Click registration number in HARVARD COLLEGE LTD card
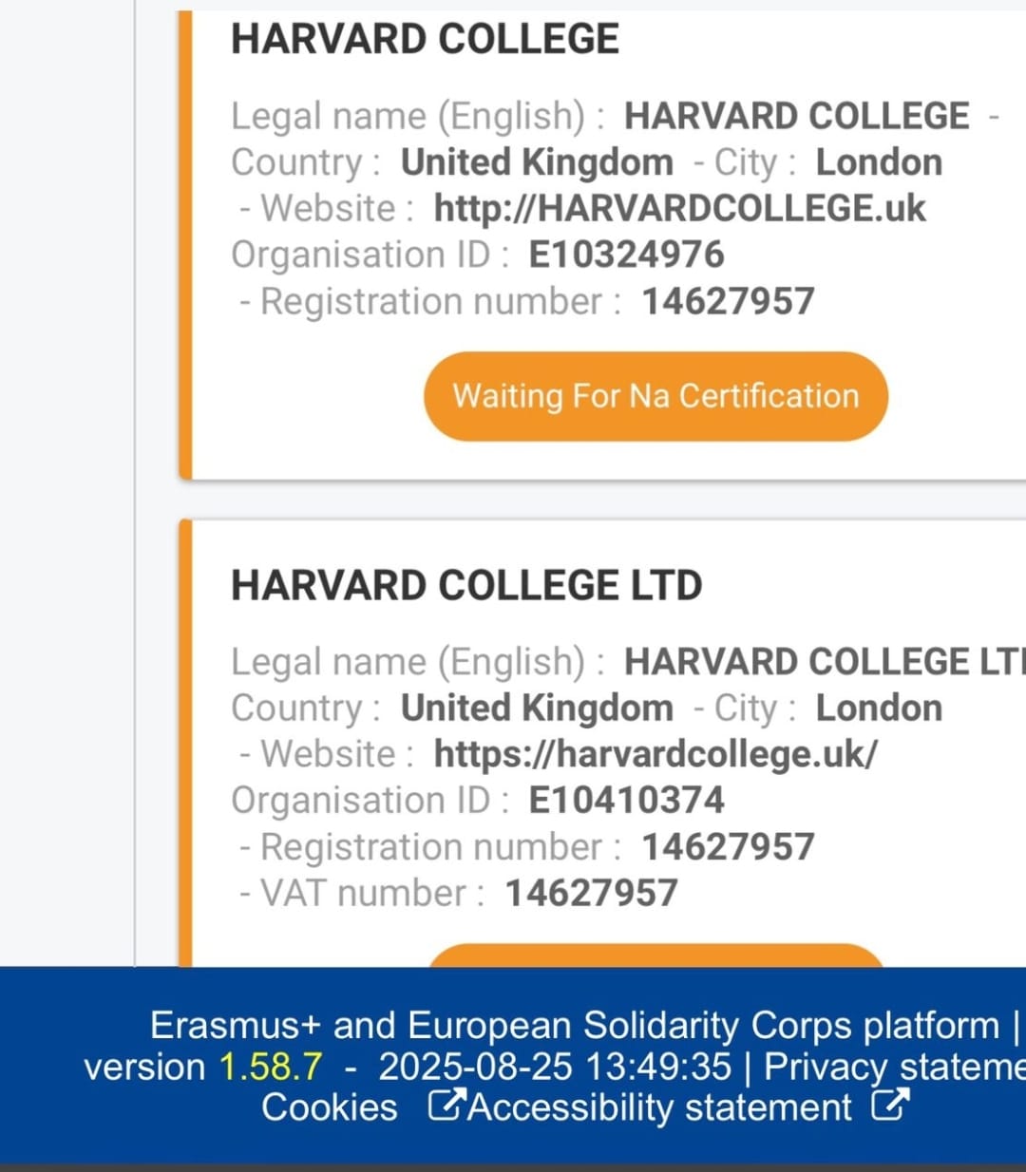1026x1172 pixels. (728, 847)
